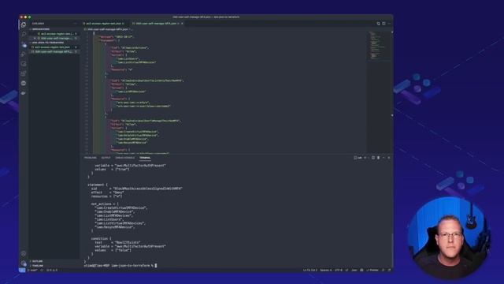This screenshot has height=284, width=504.
Task: Click the synchronize changes icon in status bar
Action: coord(42,270)
